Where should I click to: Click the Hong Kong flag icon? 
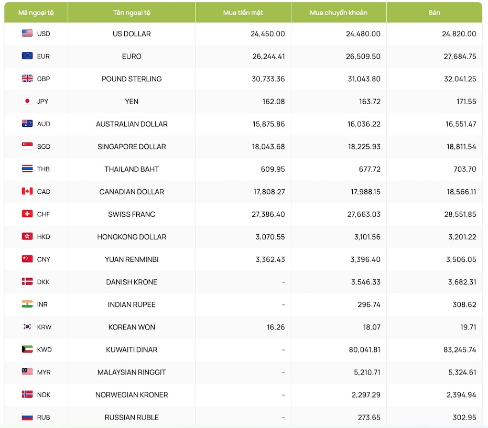27,236
